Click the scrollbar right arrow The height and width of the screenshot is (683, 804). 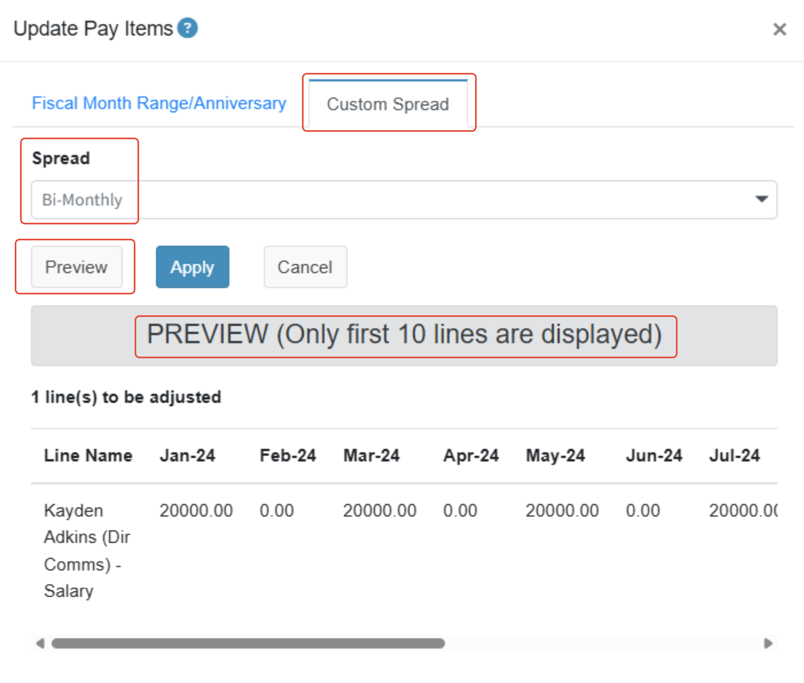[768, 643]
